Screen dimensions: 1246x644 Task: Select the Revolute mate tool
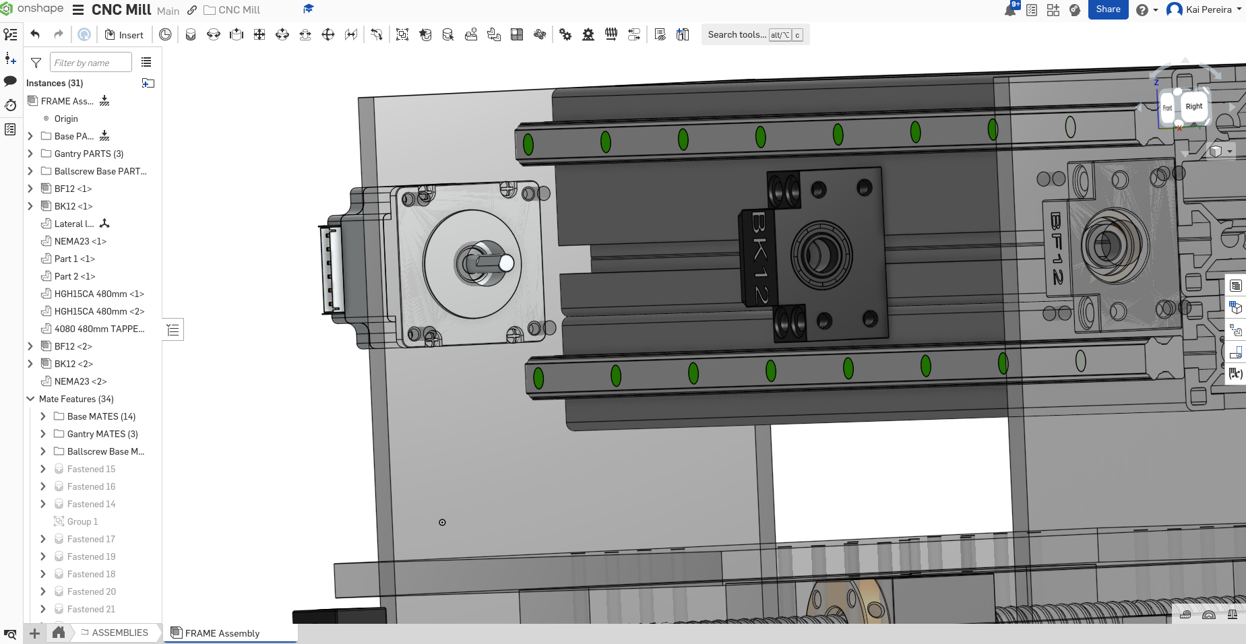click(214, 34)
